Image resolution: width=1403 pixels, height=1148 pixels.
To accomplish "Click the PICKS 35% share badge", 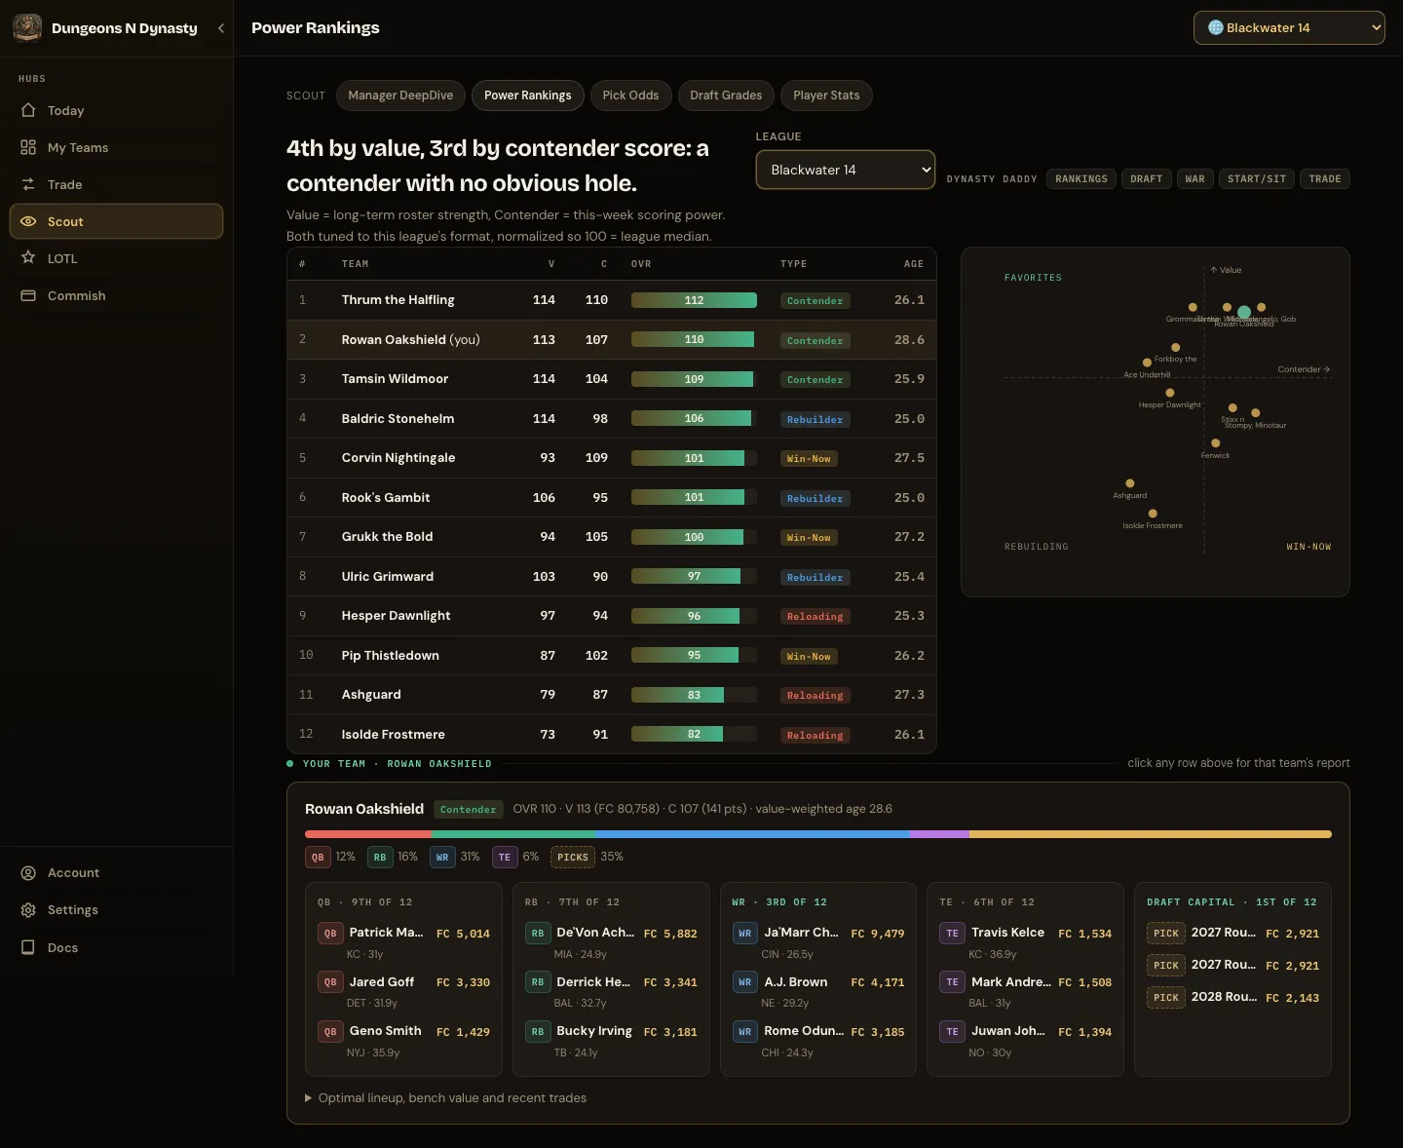I will point(573,858).
